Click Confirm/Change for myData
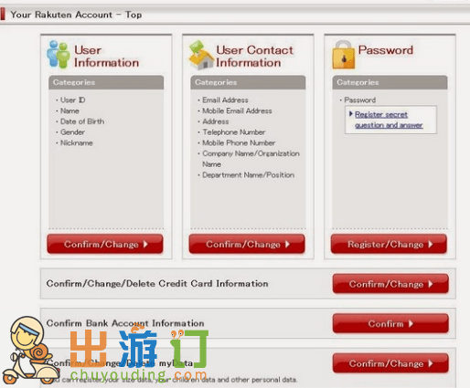Viewport: 470px width, 388px height. point(390,363)
